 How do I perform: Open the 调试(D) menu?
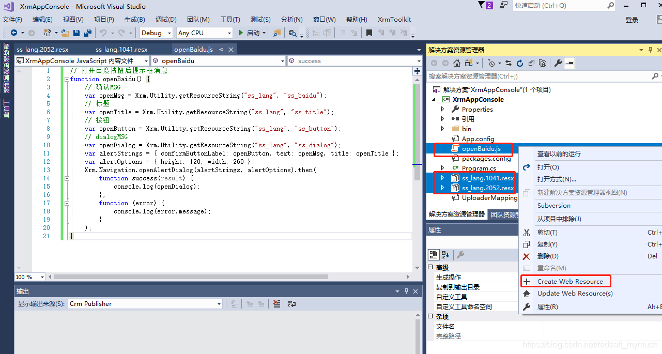click(x=166, y=19)
